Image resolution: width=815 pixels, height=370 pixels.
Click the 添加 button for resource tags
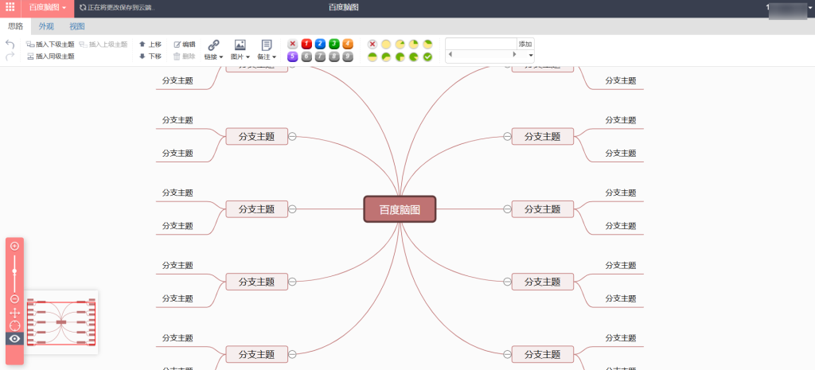tap(525, 45)
